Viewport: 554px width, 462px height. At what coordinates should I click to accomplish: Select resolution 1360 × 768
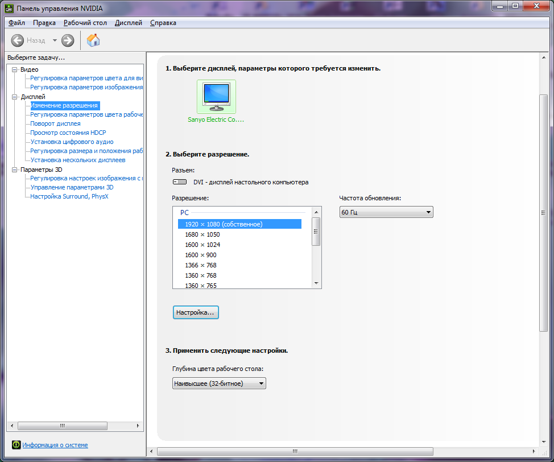201,275
